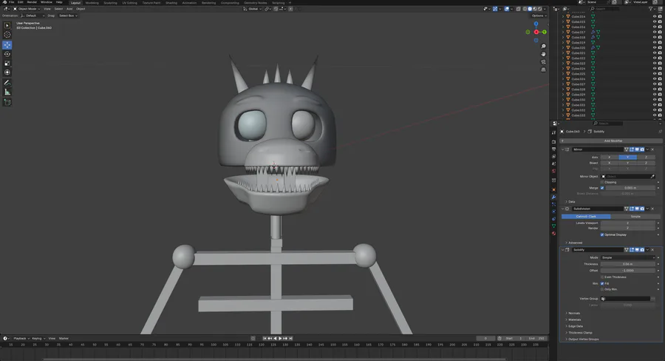
Task: Open the Tool properties tab
Action: (x=553, y=132)
